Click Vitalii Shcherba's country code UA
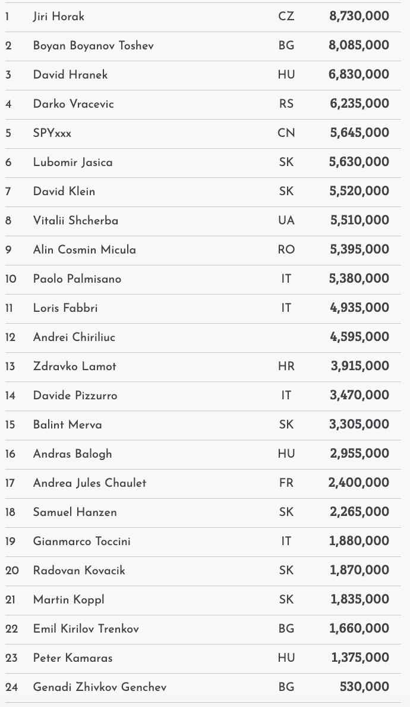 tap(286, 221)
